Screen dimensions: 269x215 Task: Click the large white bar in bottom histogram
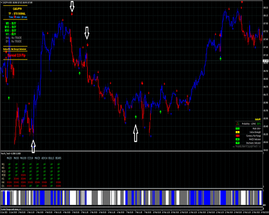click(73, 198)
